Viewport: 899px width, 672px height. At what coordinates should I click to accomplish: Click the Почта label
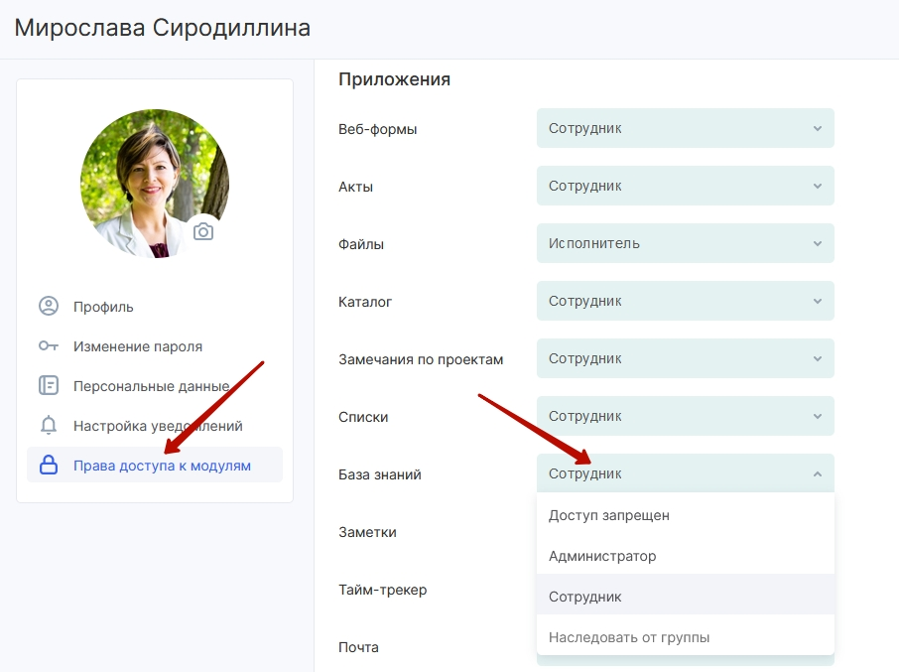pyautogui.click(x=358, y=647)
